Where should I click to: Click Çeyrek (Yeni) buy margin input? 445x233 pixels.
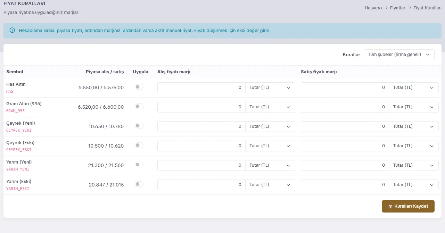(x=201, y=126)
